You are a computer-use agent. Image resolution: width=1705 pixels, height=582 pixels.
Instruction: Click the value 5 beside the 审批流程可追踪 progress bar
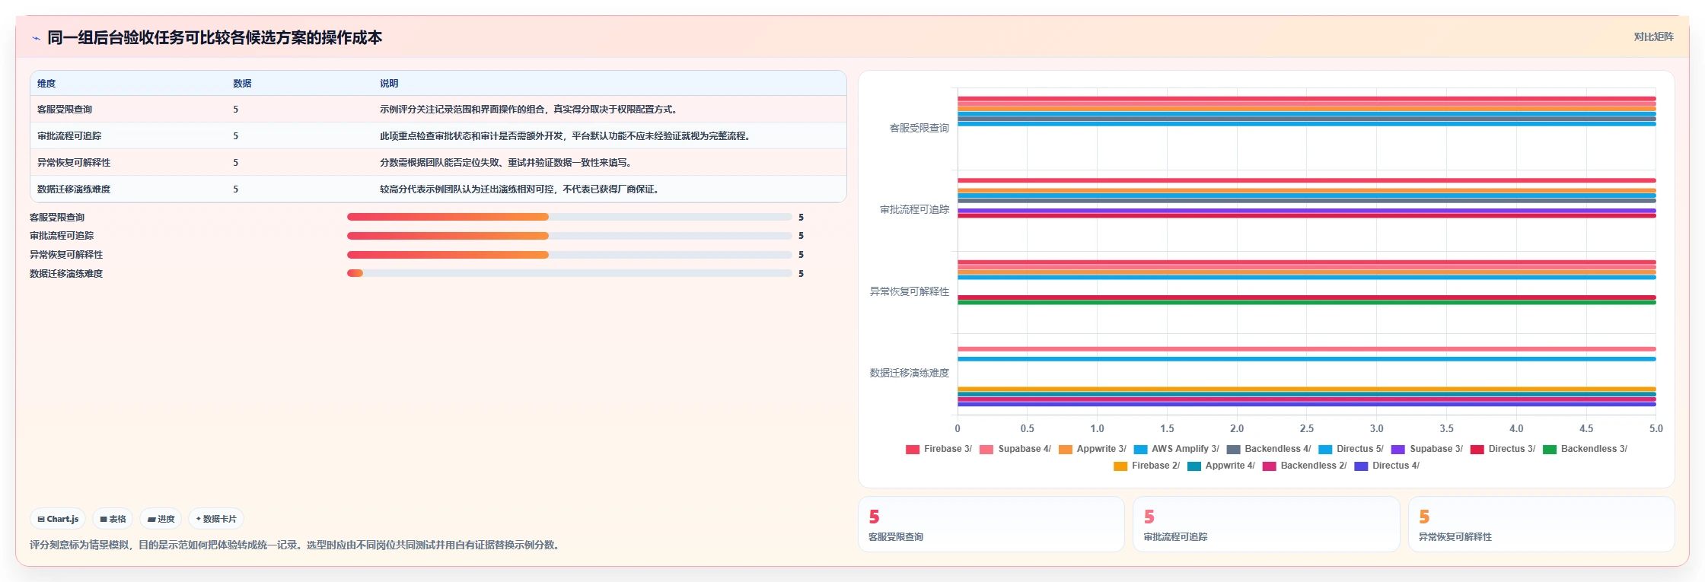click(x=801, y=236)
